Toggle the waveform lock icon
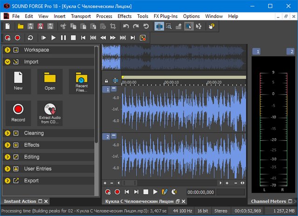Screen dimensions: 298x216 106,81
